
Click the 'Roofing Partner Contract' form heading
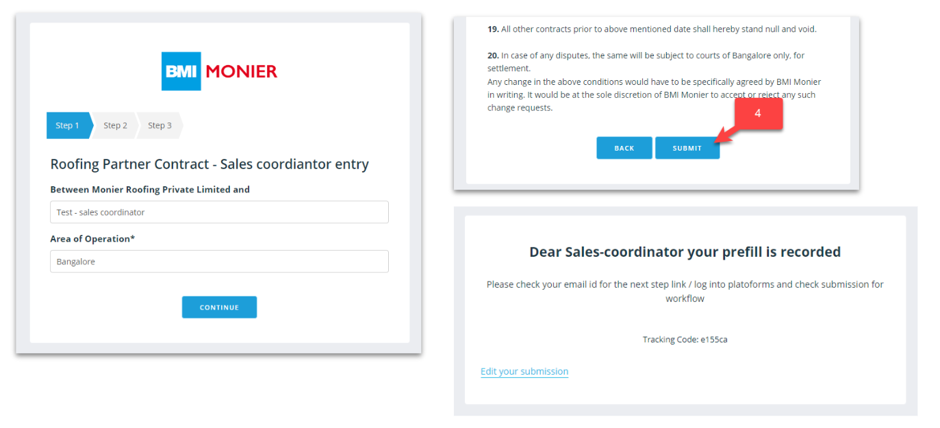pyautogui.click(x=209, y=164)
